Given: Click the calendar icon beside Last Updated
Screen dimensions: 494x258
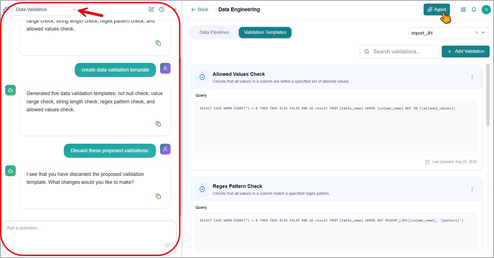Looking at the screenshot, I should click(427, 162).
